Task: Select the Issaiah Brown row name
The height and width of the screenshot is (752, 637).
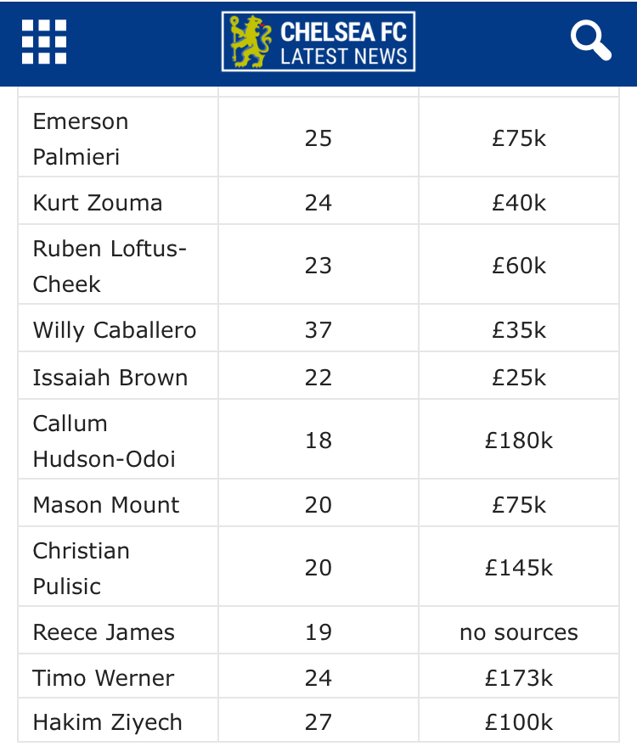Action: click(x=110, y=378)
